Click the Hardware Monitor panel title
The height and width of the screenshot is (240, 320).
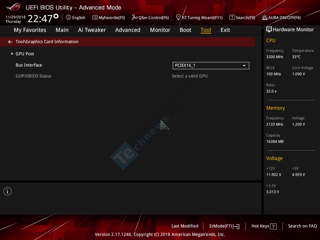coord(293,30)
